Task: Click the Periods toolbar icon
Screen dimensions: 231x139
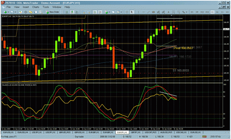Action: click(113, 12)
